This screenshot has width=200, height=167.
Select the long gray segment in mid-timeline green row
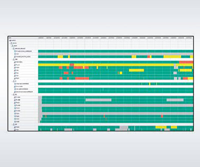click(x=98, y=100)
